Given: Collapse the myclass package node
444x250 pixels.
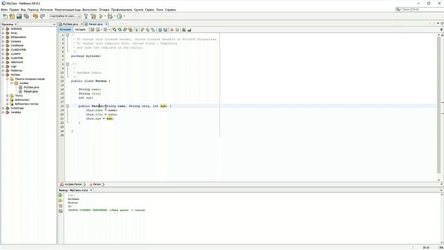Looking at the screenshot, I should (12, 83).
